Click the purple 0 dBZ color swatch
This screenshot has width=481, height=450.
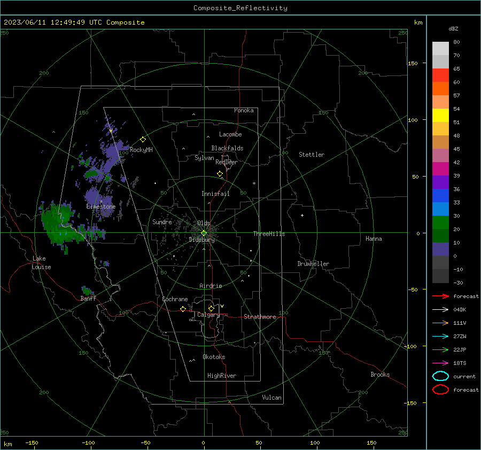(440, 249)
